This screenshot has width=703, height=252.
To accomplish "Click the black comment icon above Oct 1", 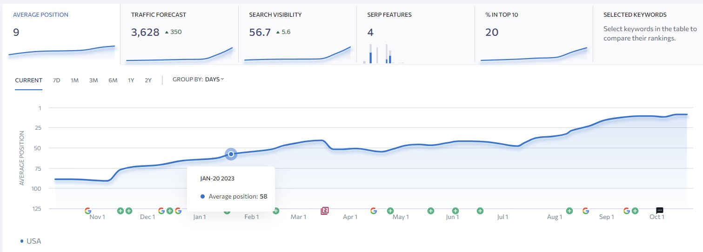I will tap(659, 211).
